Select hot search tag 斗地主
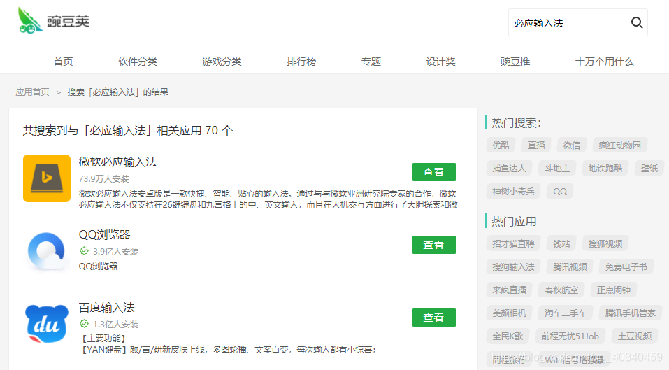This screenshot has height=370, width=669. tap(557, 168)
